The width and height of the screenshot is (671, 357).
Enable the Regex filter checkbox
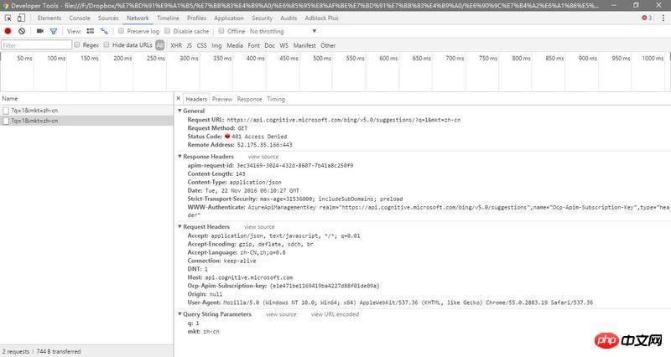(x=77, y=45)
